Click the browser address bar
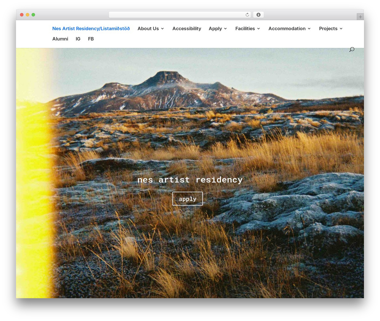 (x=180, y=15)
